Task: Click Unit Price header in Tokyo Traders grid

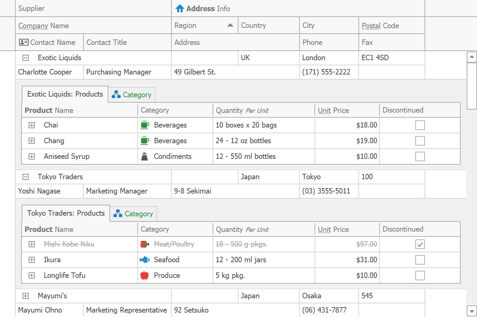Action: click(333, 230)
